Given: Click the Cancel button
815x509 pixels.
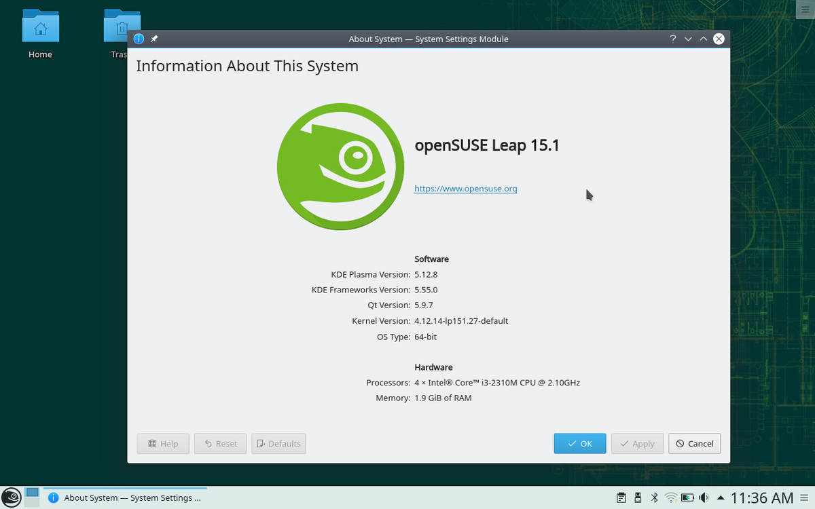Looking at the screenshot, I should click(695, 444).
